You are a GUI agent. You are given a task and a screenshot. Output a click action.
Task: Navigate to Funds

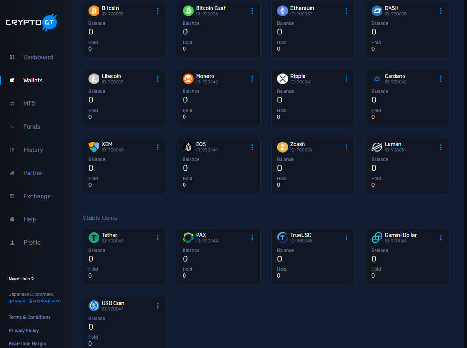pyautogui.click(x=32, y=127)
